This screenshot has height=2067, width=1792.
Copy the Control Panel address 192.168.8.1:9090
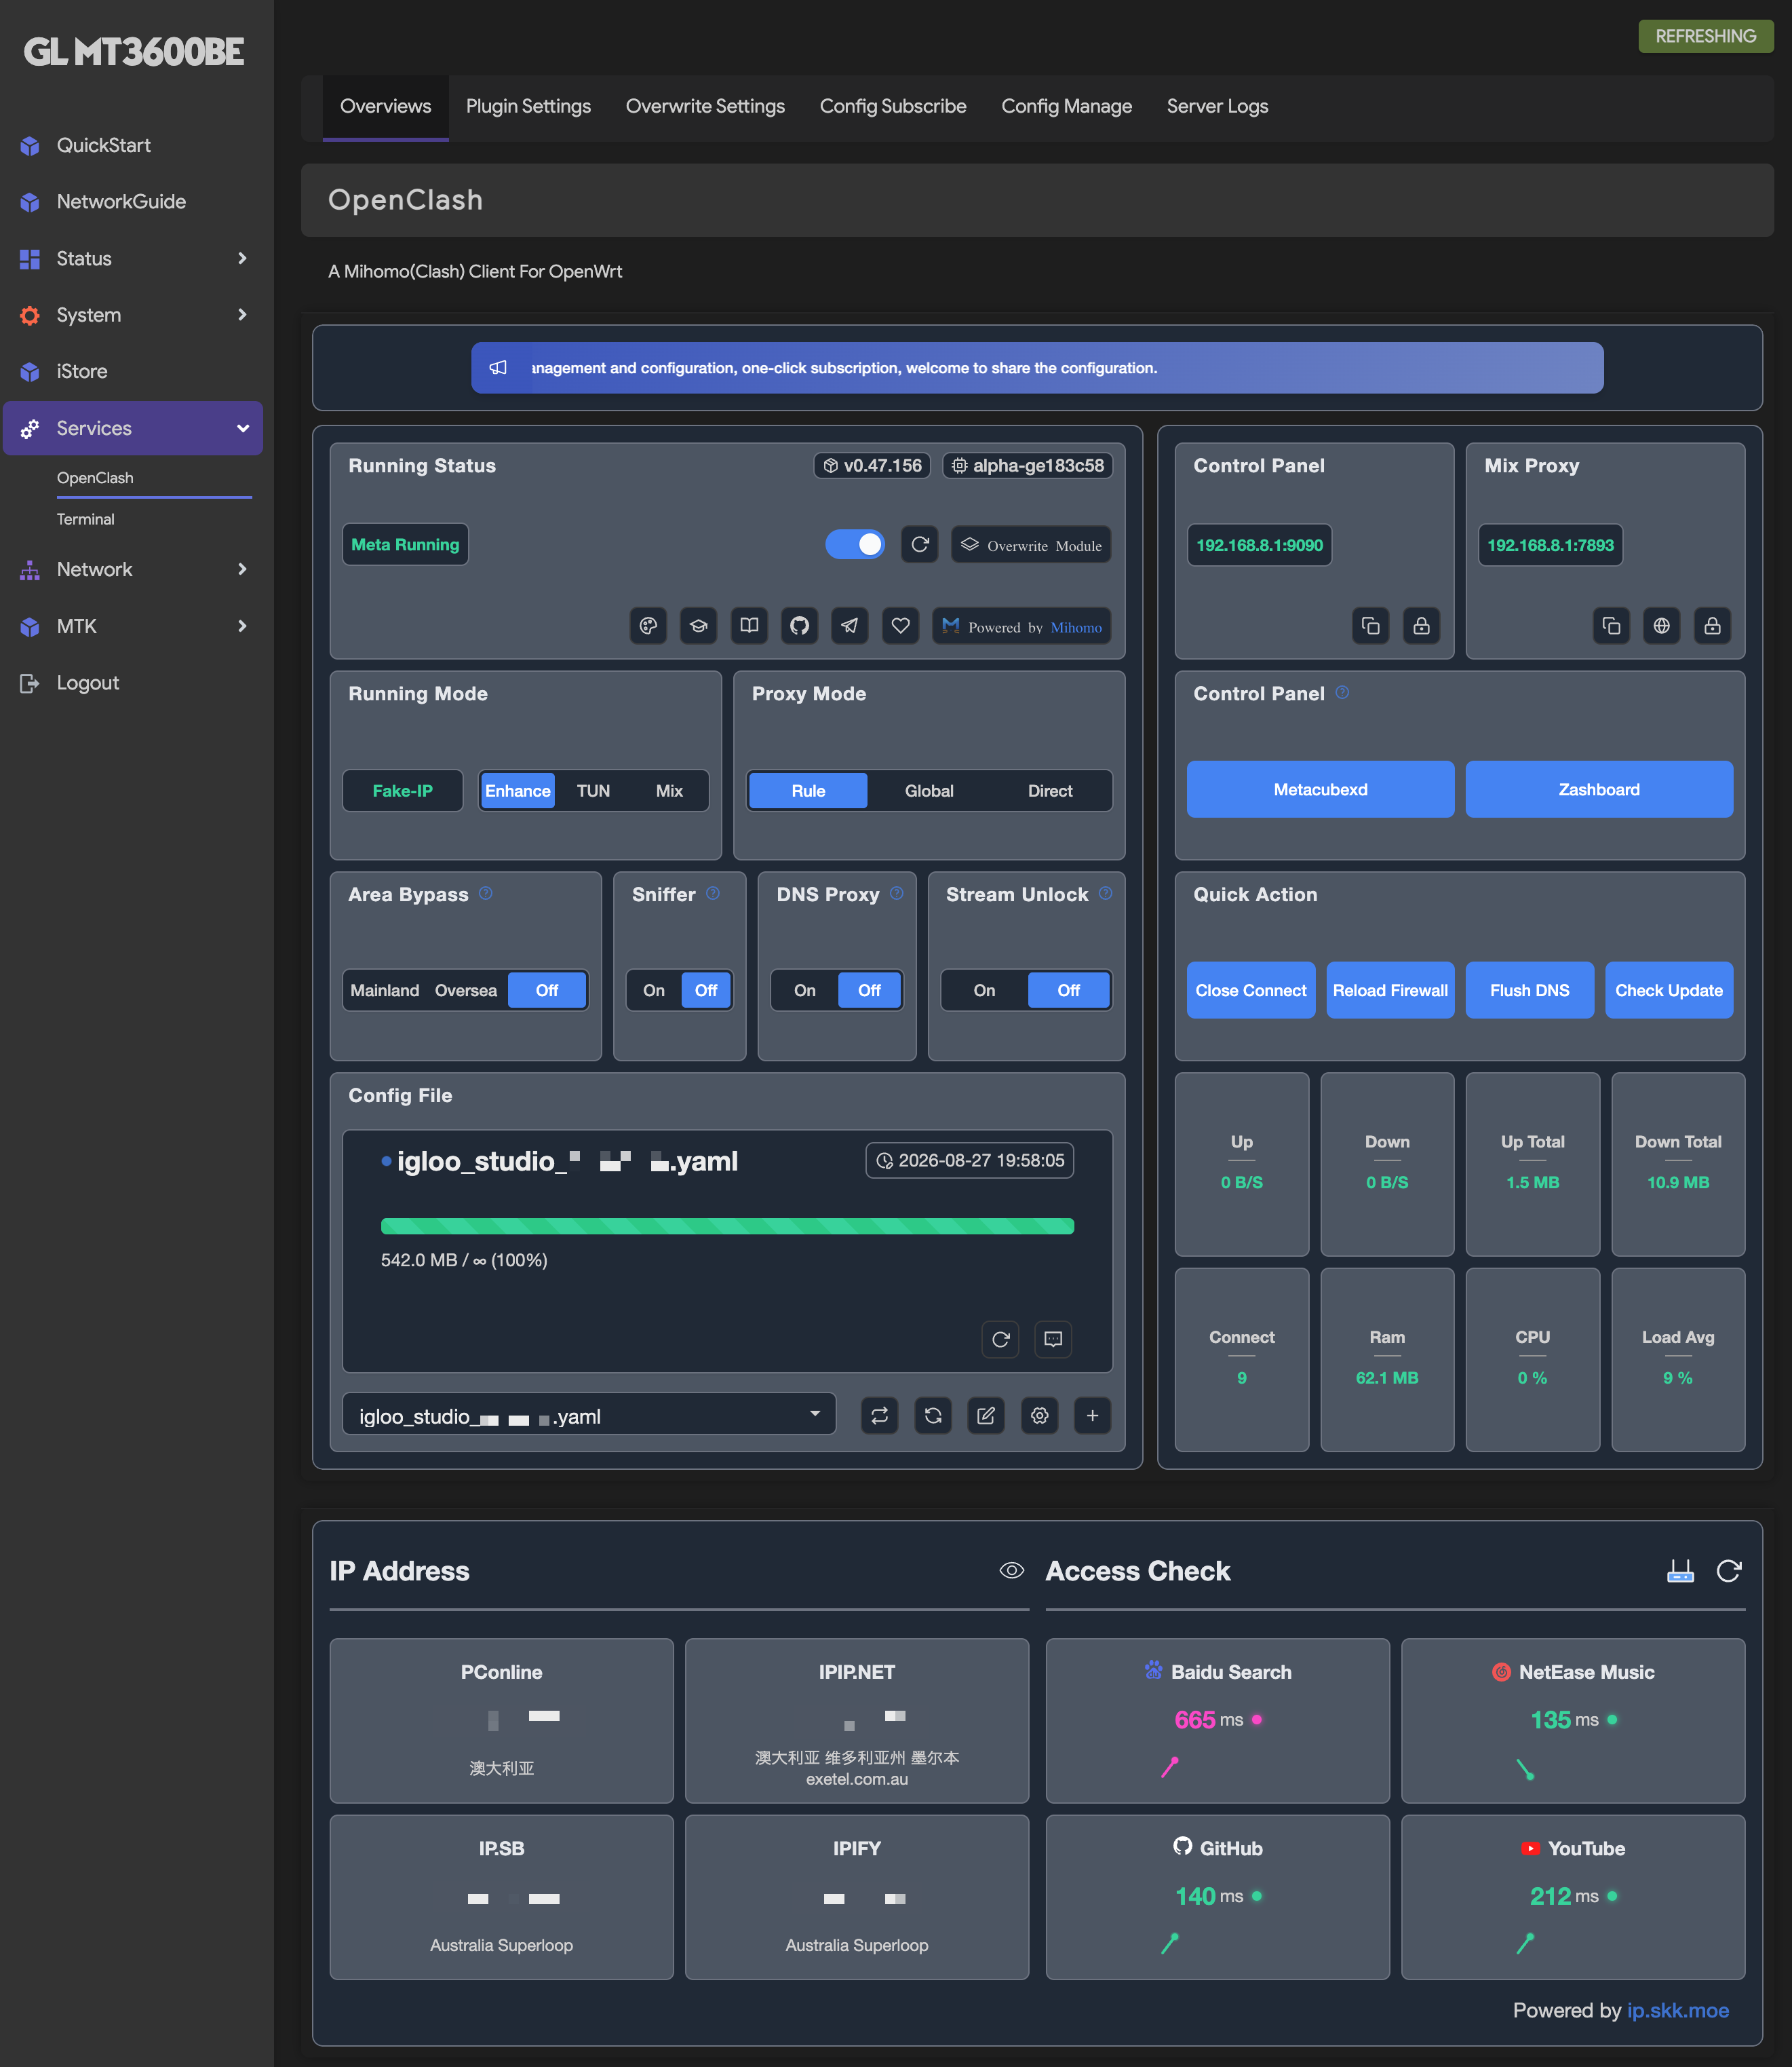pos(1370,626)
